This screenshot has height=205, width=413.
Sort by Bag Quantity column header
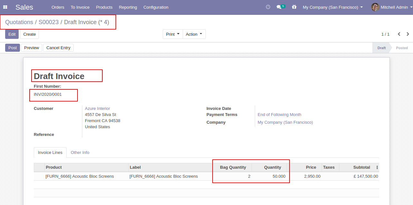(x=232, y=167)
